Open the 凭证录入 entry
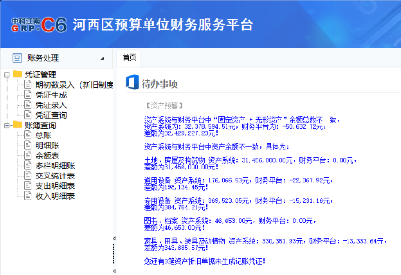401x275 pixels. pyautogui.click(x=51, y=105)
